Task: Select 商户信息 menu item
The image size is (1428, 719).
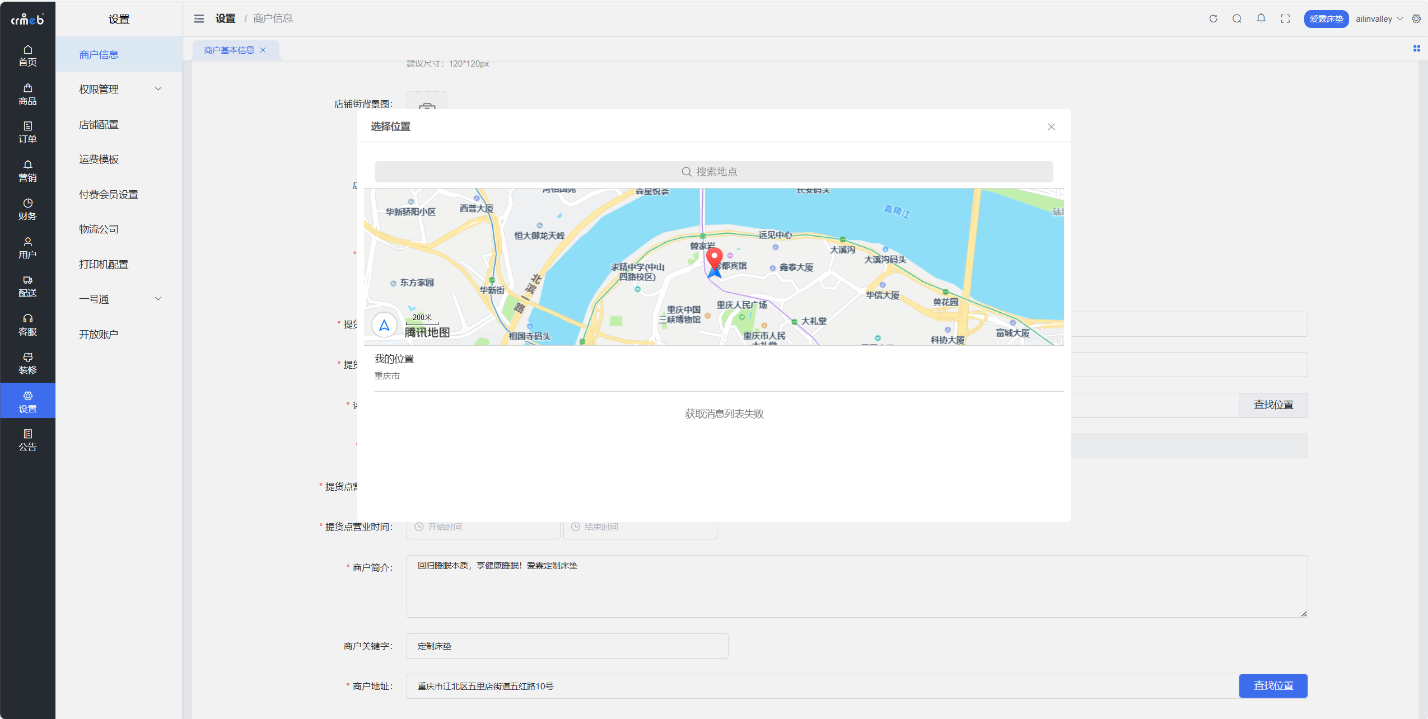Action: click(x=119, y=54)
